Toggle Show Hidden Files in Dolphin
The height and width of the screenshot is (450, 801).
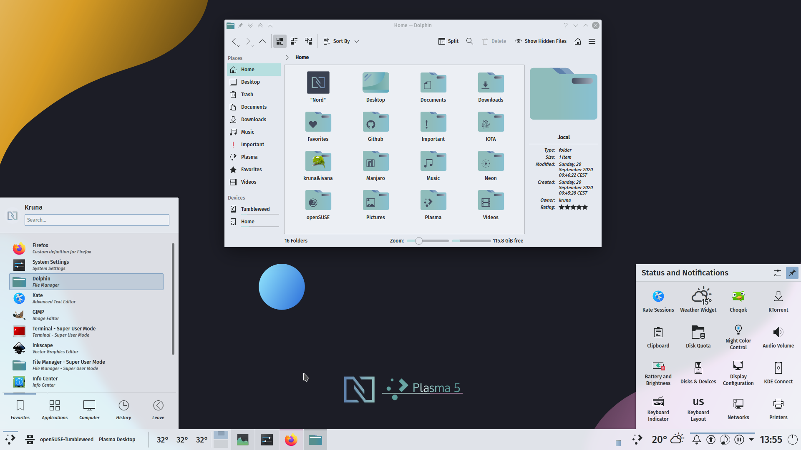(541, 41)
